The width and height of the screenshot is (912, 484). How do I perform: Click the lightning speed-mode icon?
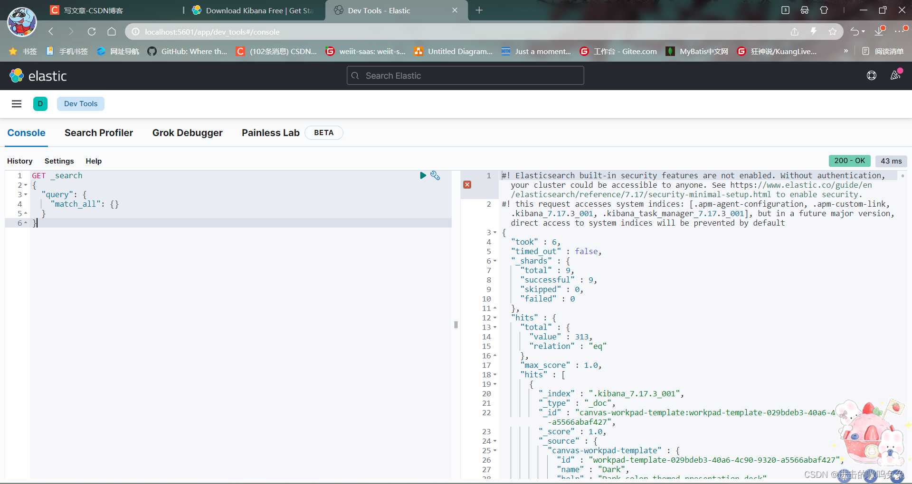coord(814,32)
